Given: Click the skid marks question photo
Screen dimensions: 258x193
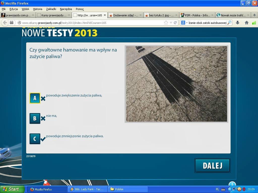Looking at the screenshot, I should pos(176,84).
